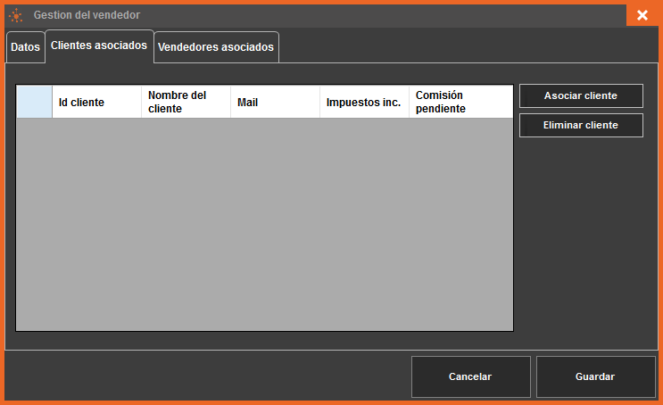Click empty footer area left of Cancelar
The height and width of the screenshot is (405, 663).
click(205, 376)
